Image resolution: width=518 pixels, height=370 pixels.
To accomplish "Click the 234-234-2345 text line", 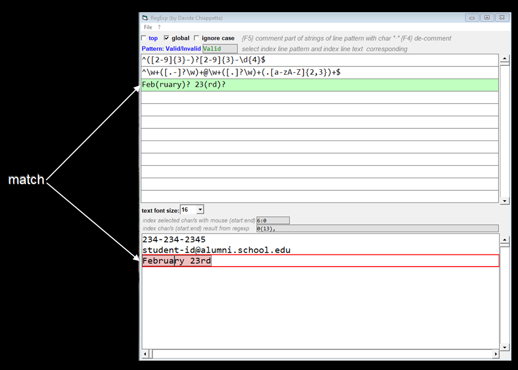I will point(174,239).
